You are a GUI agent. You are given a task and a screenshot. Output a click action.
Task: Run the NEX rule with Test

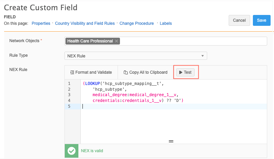click(185, 72)
